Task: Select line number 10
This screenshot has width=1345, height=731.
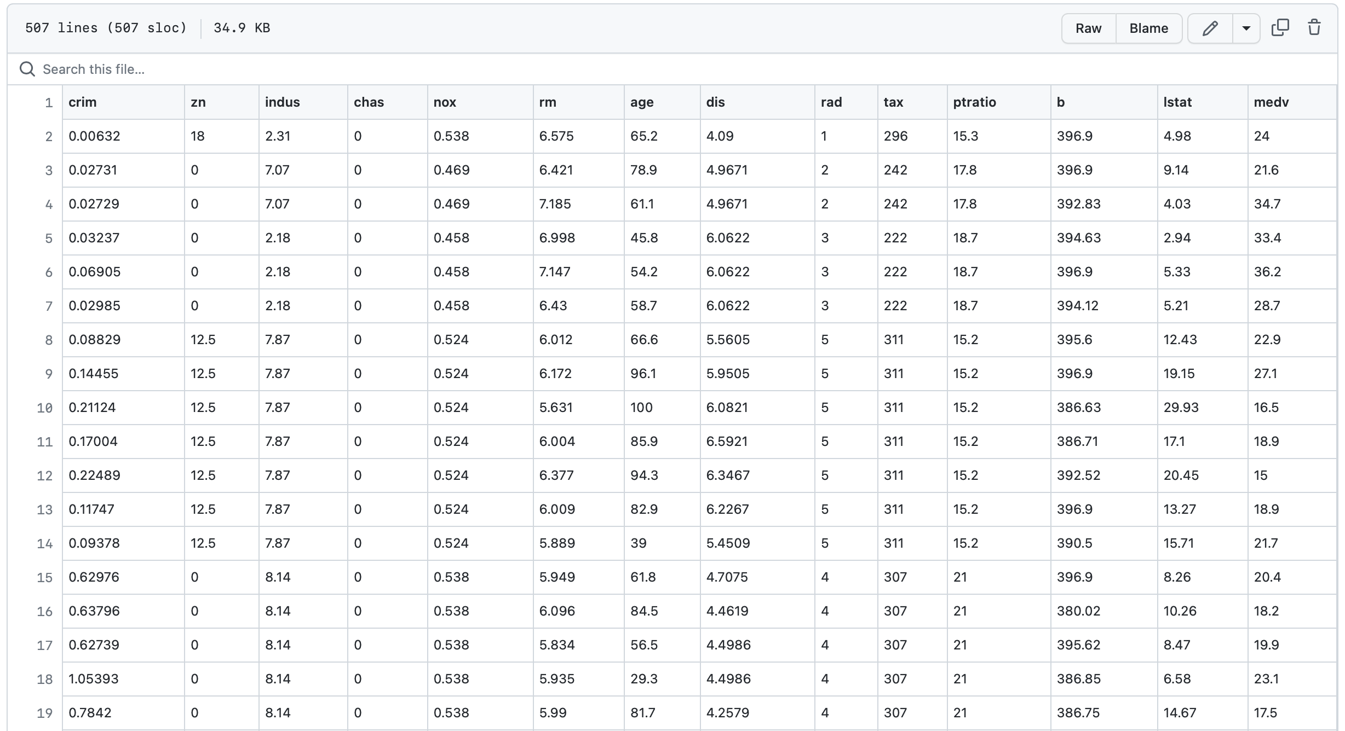Action: (45, 408)
